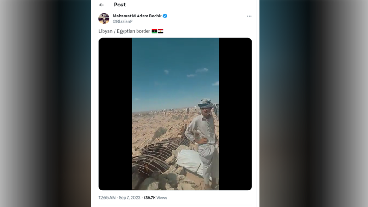Click the blue verified checkmark badge

point(165,16)
